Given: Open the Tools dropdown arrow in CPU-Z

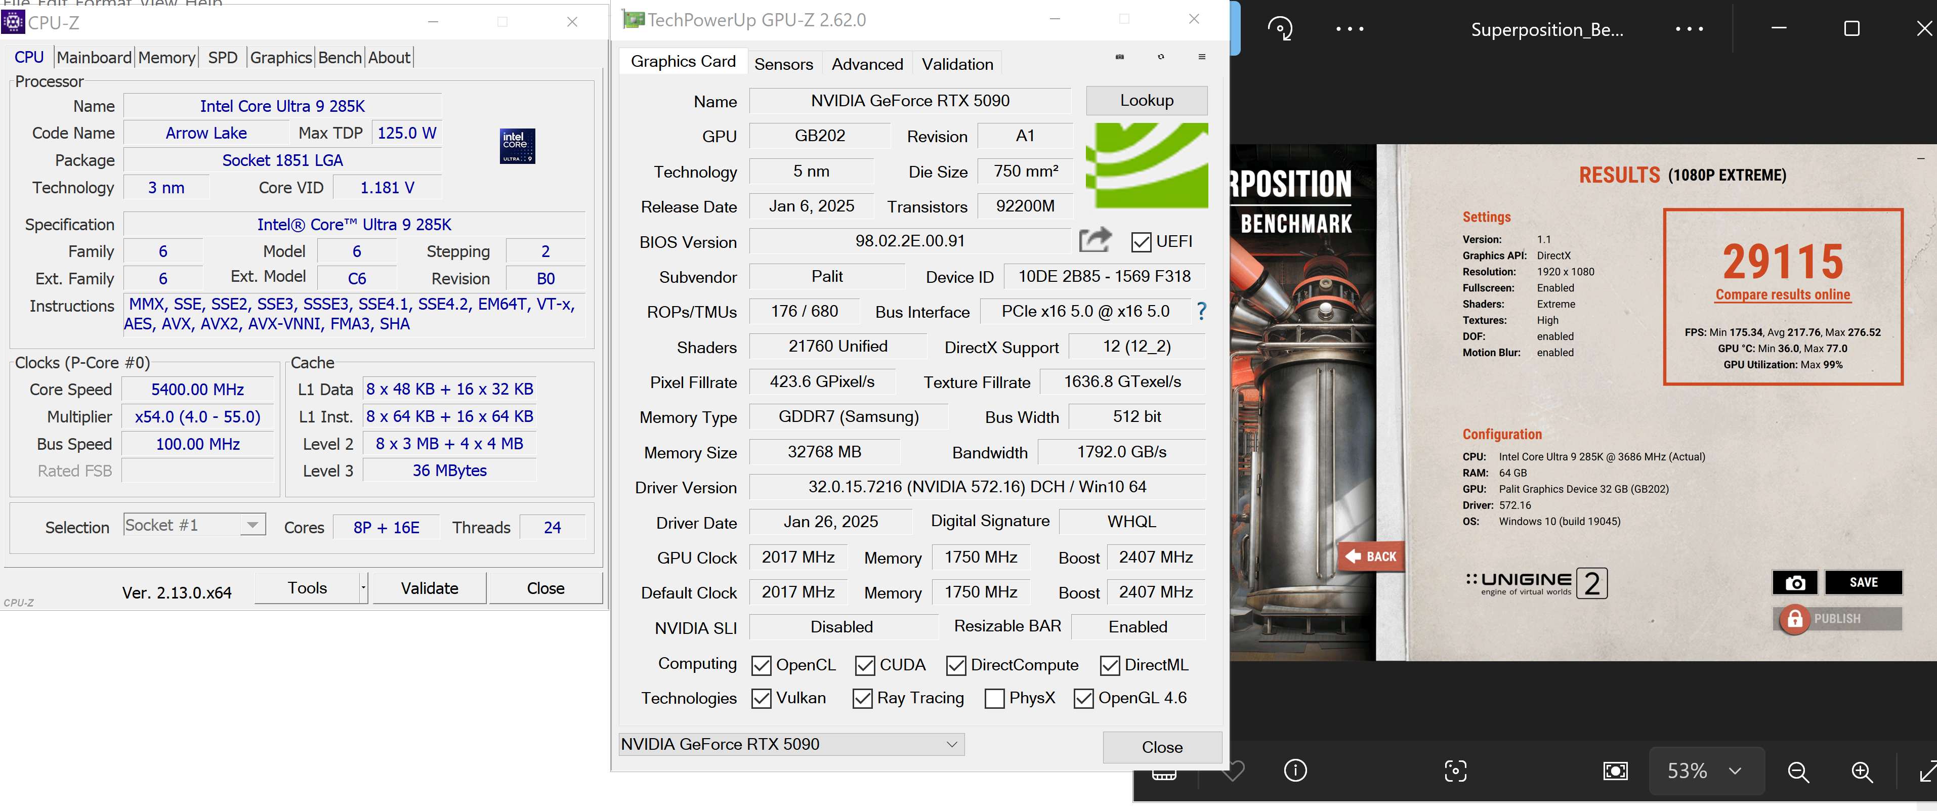Looking at the screenshot, I should tap(363, 588).
